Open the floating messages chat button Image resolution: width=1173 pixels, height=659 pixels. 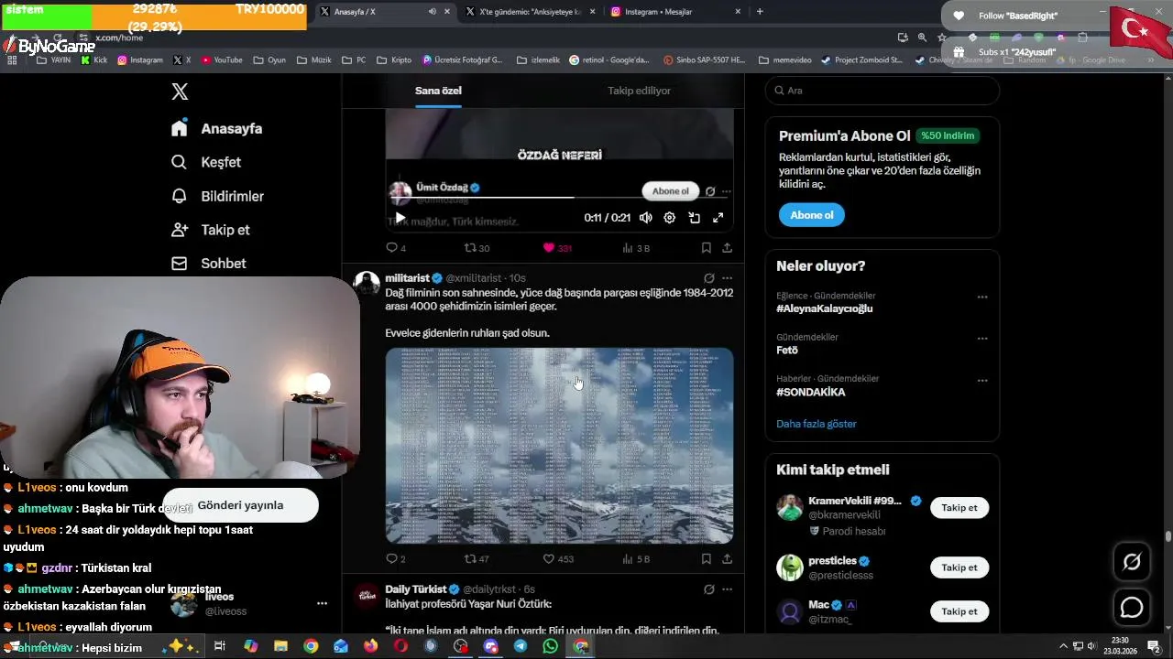[x=1132, y=607]
